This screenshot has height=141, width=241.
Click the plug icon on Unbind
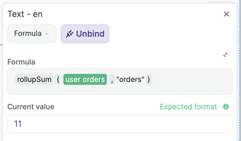(69, 34)
